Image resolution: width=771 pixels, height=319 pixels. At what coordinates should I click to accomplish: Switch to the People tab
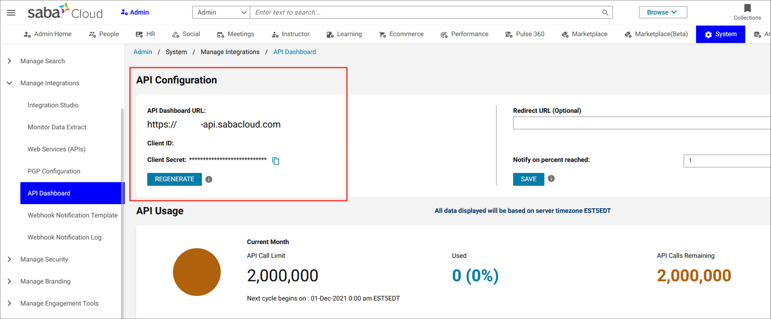(104, 34)
